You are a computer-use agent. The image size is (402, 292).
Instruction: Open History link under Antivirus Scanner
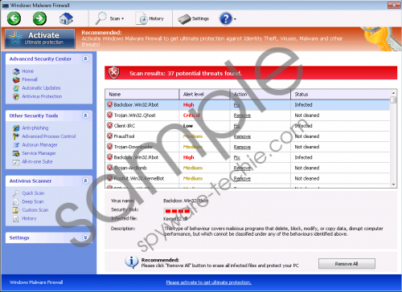coord(29,218)
